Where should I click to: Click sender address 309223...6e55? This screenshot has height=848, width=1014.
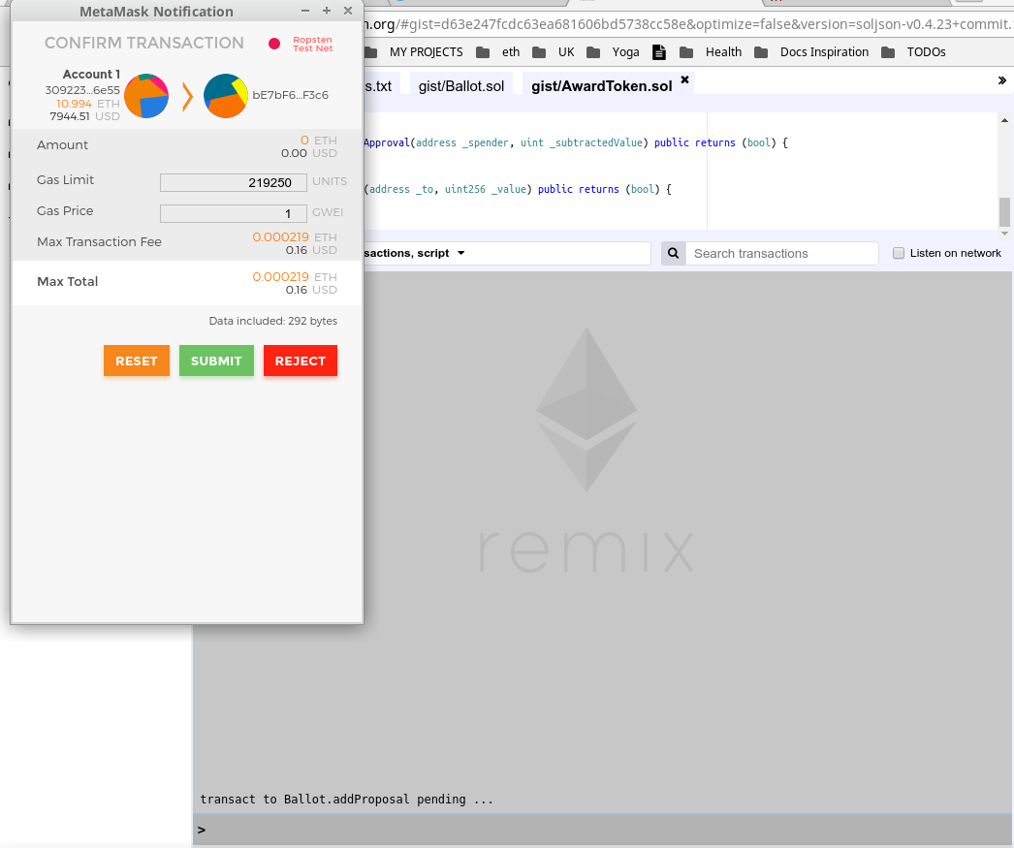(x=82, y=90)
